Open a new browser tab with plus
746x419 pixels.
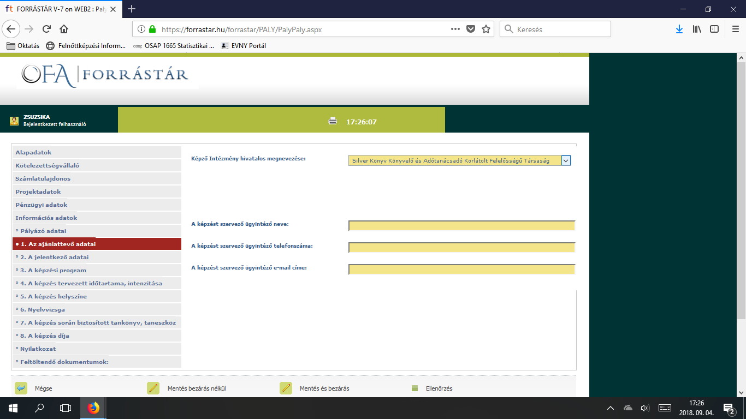(x=131, y=9)
